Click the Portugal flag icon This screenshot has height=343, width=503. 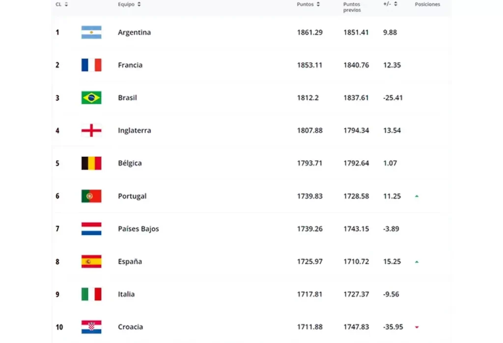pyautogui.click(x=91, y=196)
